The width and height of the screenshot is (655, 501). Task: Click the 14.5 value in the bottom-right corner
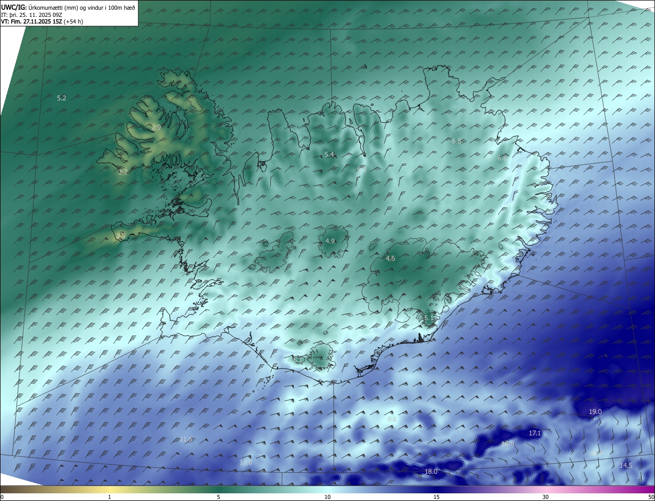click(x=626, y=466)
